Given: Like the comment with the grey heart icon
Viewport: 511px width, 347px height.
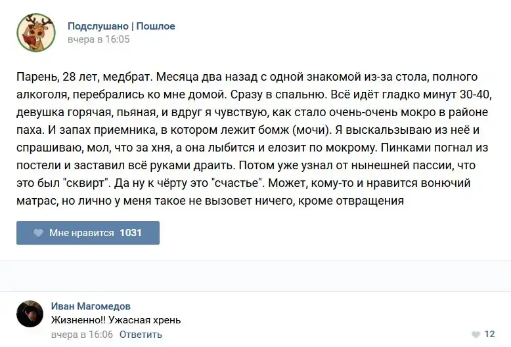Looking at the screenshot, I should click(x=476, y=335).
